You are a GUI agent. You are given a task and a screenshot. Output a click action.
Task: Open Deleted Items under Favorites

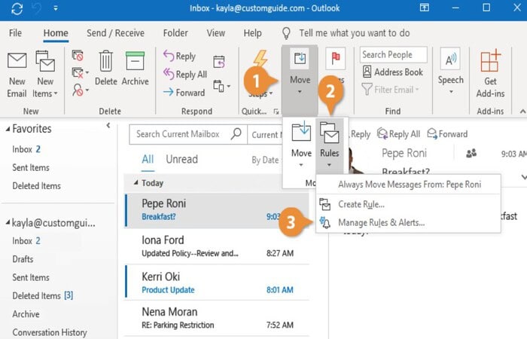(36, 185)
